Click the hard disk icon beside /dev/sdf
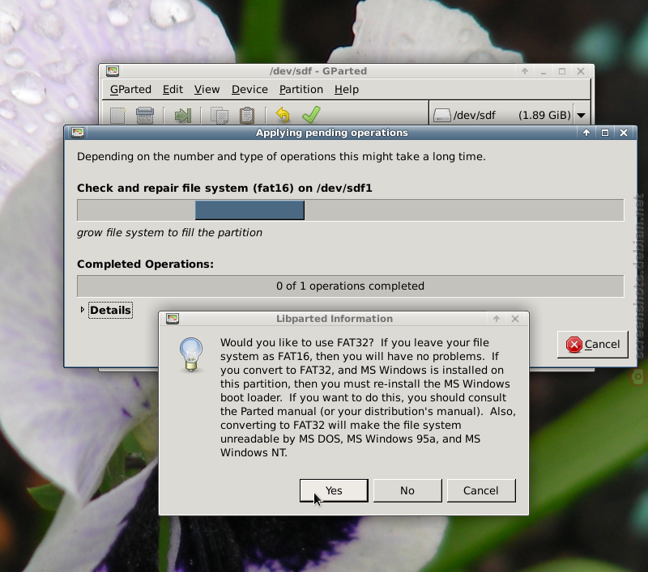648x572 pixels. pos(441,115)
